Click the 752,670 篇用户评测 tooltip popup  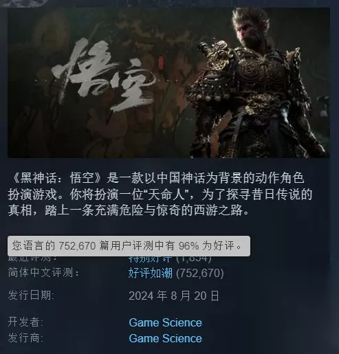(x=129, y=246)
